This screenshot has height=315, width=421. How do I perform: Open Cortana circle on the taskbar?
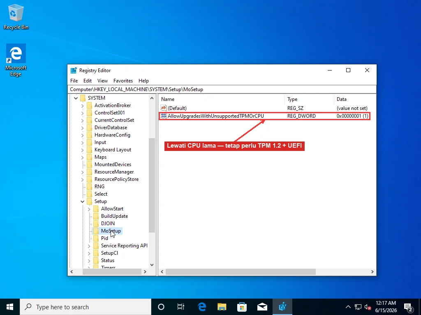(x=161, y=307)
